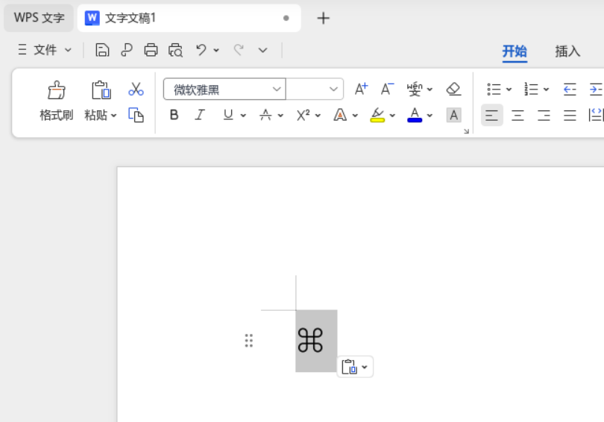Print document with the printer icon

coord(151,50)
